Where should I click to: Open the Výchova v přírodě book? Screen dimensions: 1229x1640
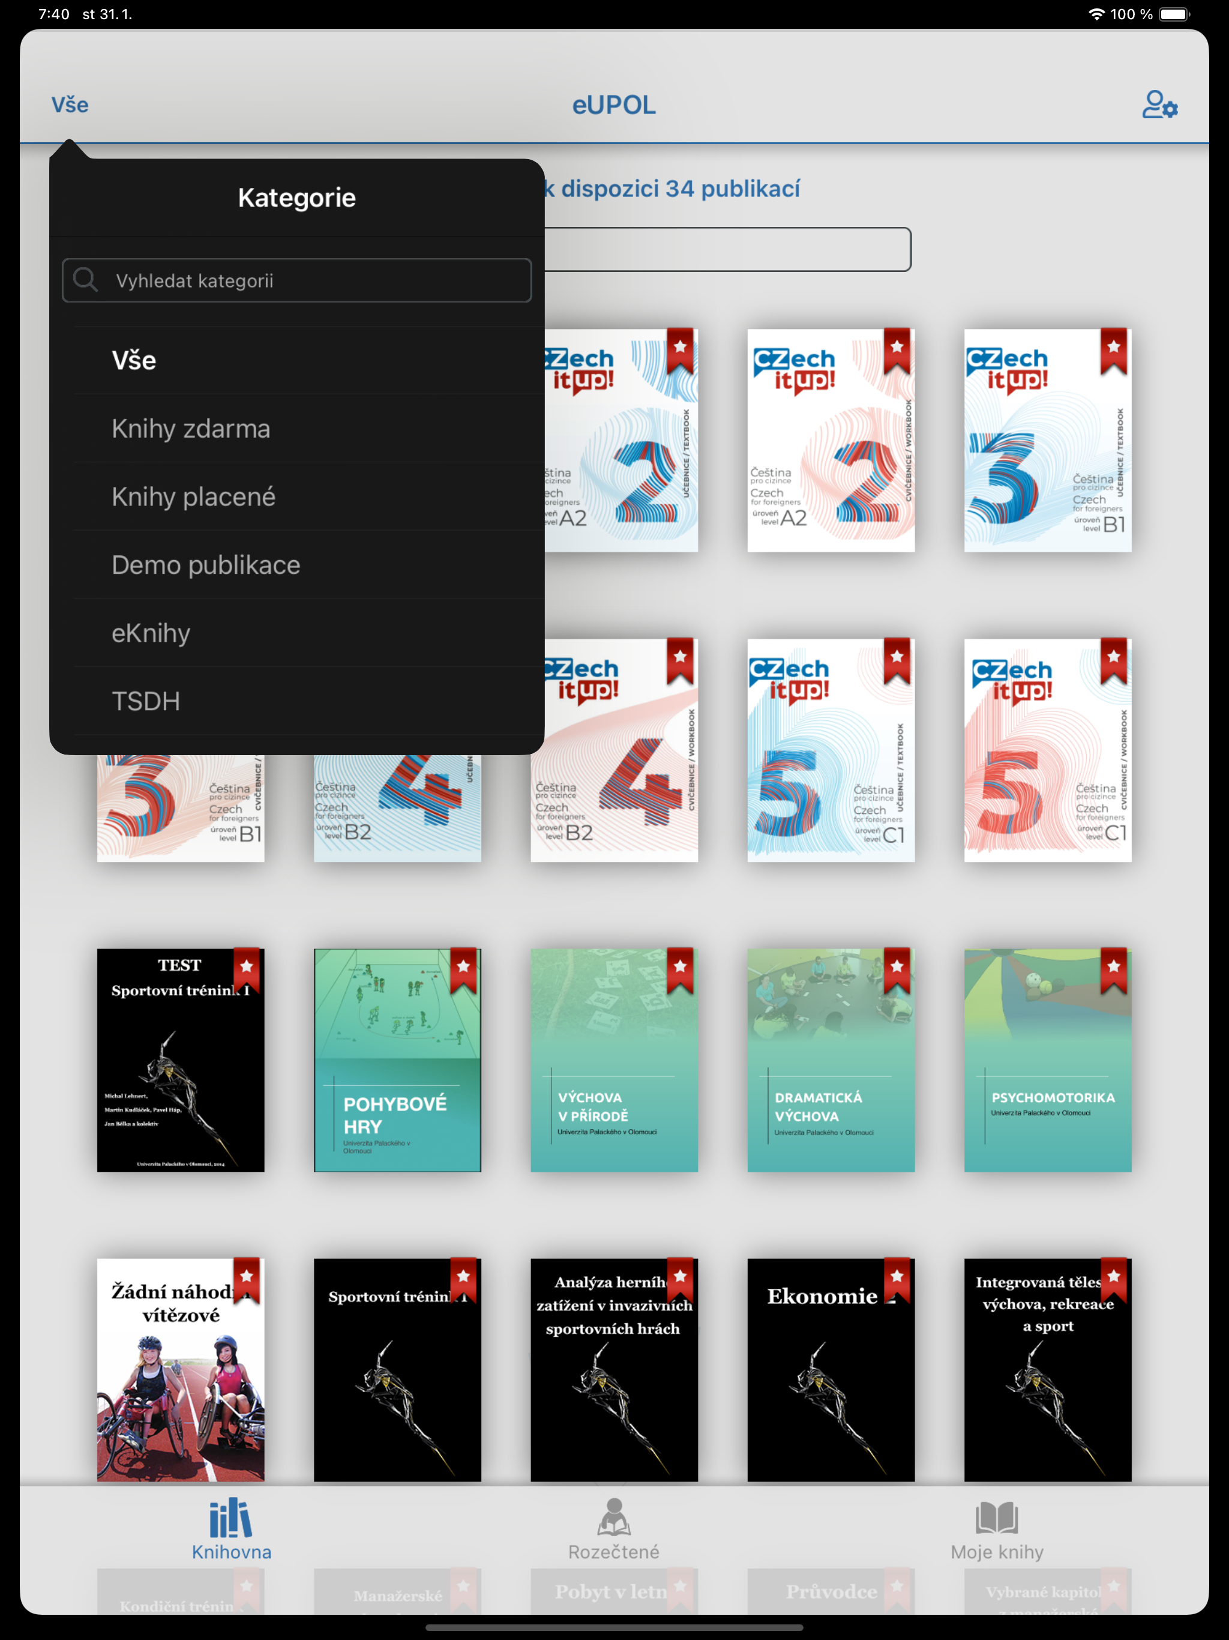tap(614, 1060)
